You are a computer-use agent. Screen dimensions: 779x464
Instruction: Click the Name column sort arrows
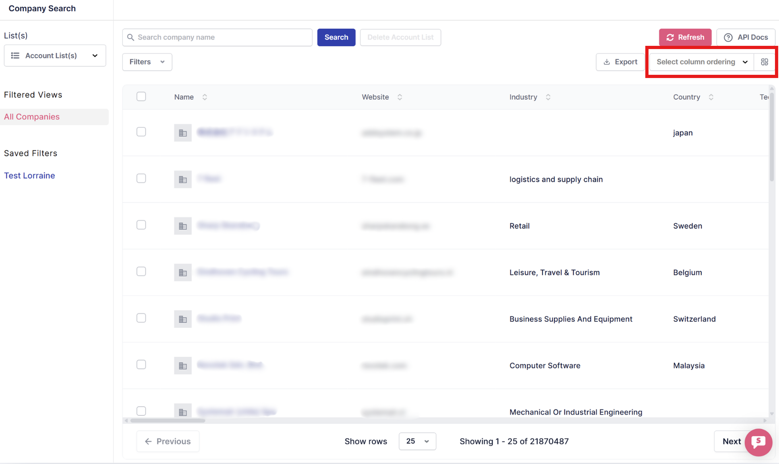pos(205,97)
